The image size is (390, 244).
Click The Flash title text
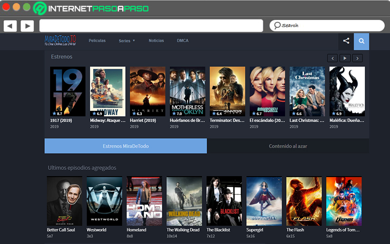[295, 230]
